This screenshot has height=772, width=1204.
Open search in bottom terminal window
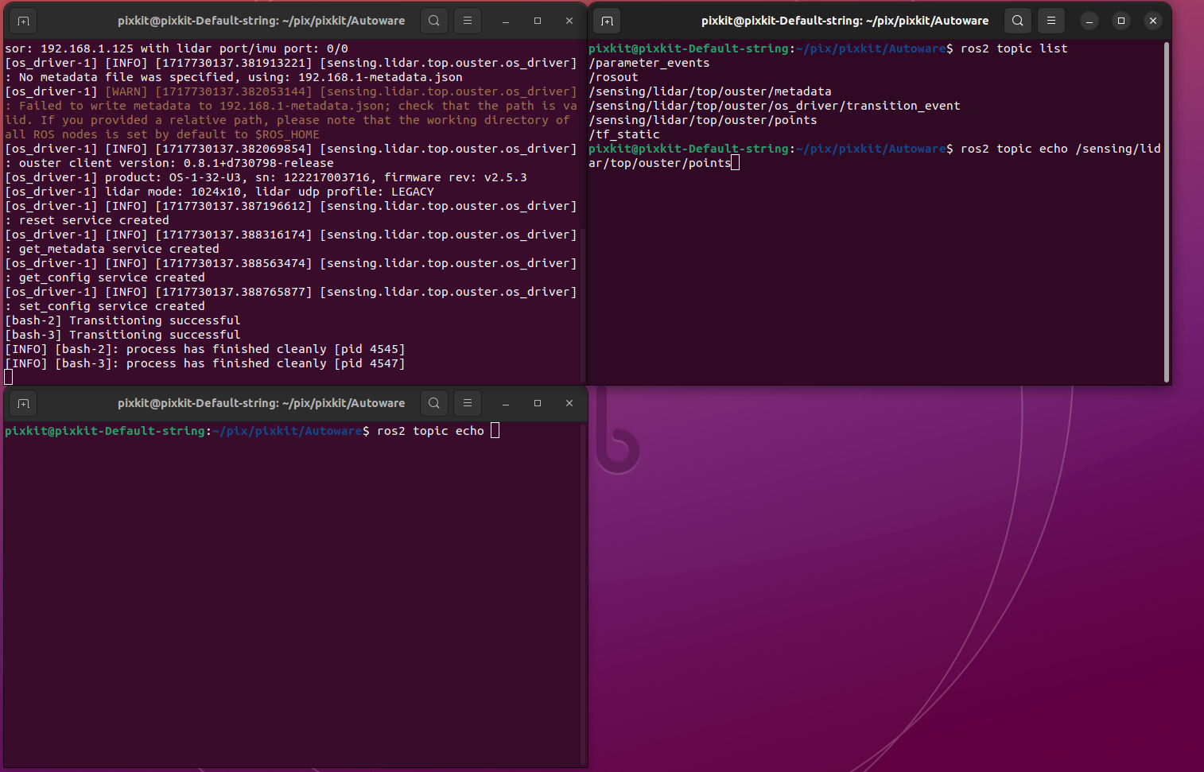pos(434,403)
